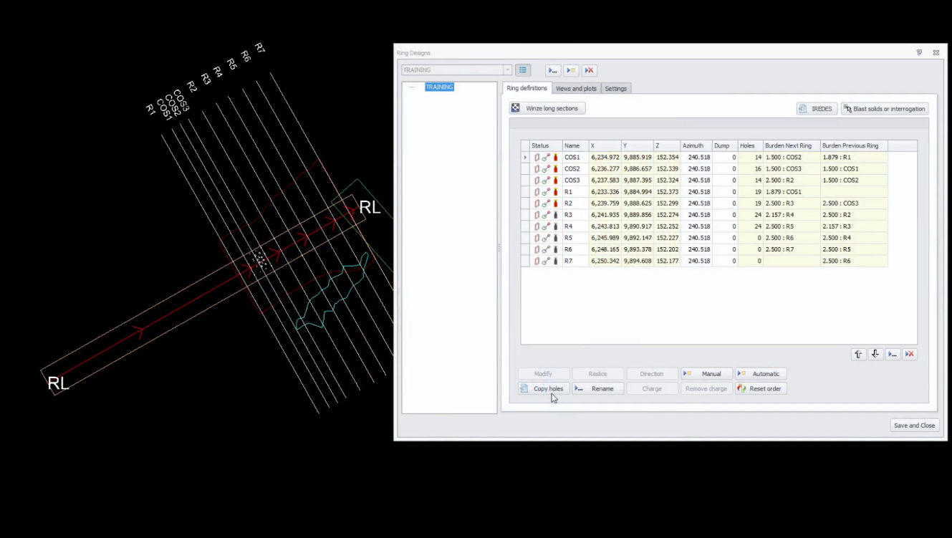Click the Save and Close button
Viewport: 952px width, 538px height.
click(x=914, y=425)
